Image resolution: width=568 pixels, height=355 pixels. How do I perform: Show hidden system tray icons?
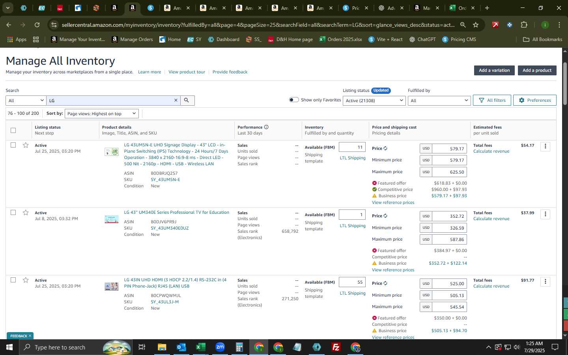click(488, 347)
